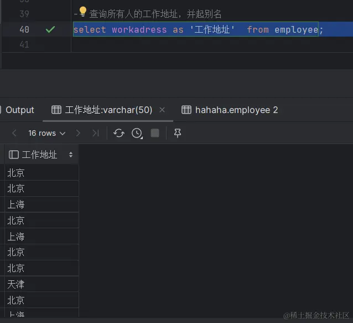Screen dimensions: 353x323
Task: Click line number 40 in the gutter
Action: (x=24, y=29)
